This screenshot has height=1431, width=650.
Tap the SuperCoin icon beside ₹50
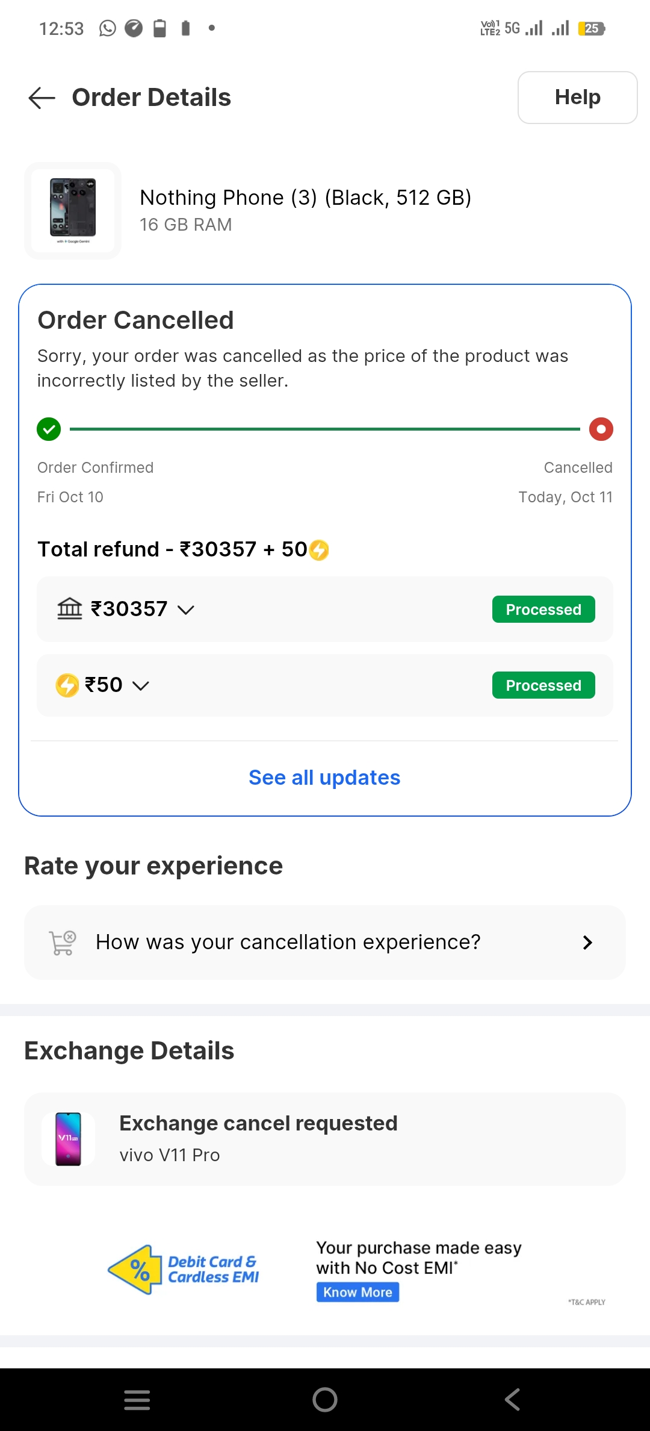pyautogui.click(x=67, y=685)
